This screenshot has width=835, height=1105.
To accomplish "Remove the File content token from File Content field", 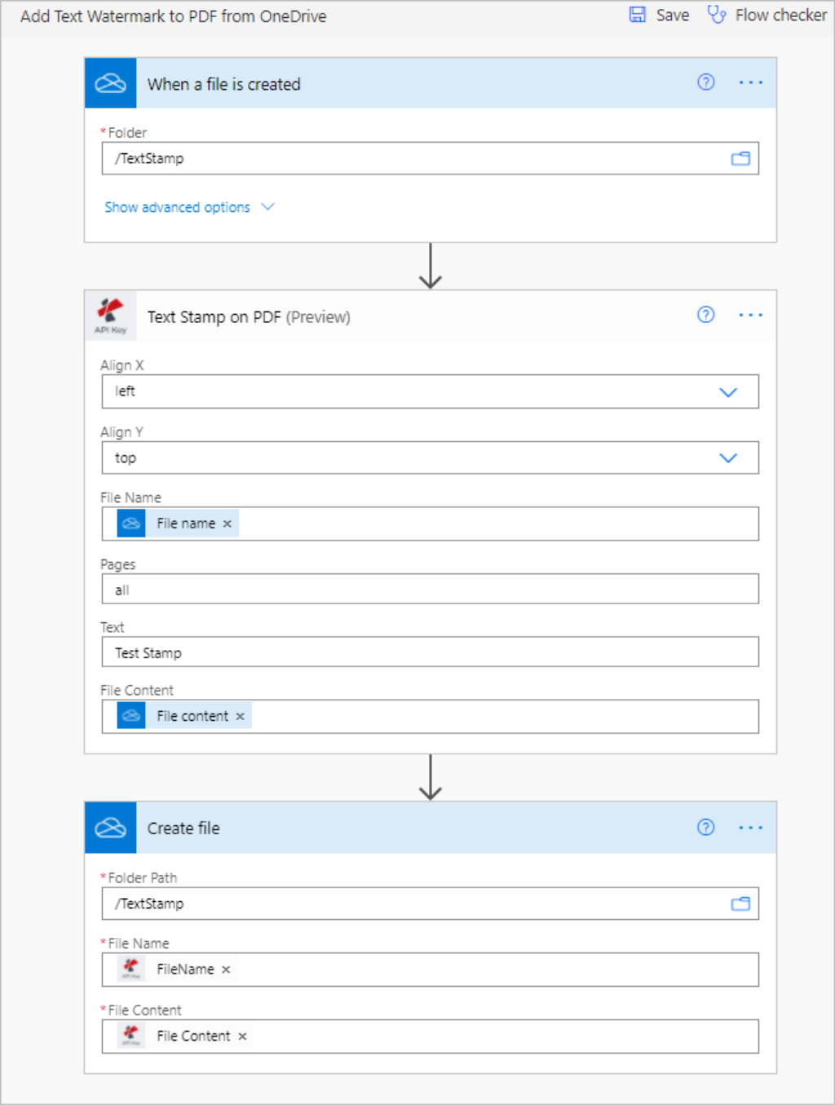I will [x=239, y=715].
